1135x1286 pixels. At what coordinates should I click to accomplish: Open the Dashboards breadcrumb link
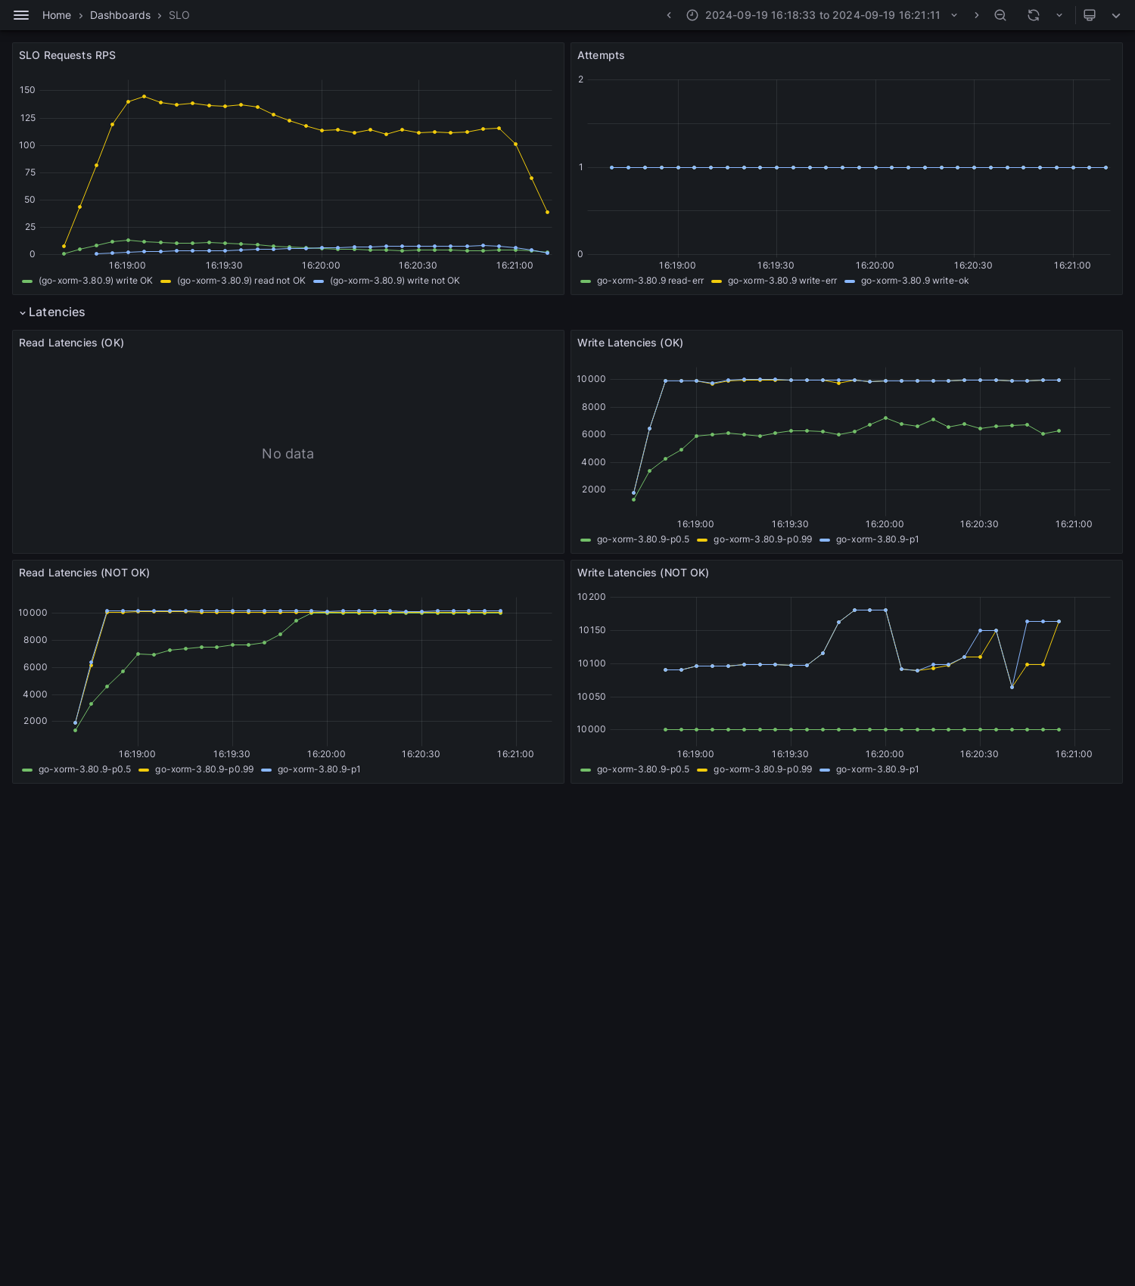(120, 15)
